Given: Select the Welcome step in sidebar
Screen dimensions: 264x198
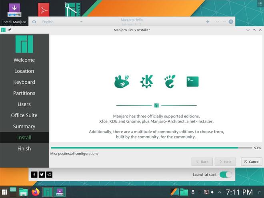Looking at the screenshot, I should pos(24,60).
